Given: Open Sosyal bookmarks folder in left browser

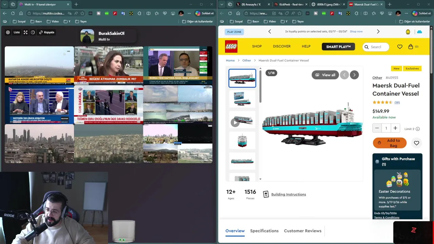Looking at the screenshot, I should 19,21.
